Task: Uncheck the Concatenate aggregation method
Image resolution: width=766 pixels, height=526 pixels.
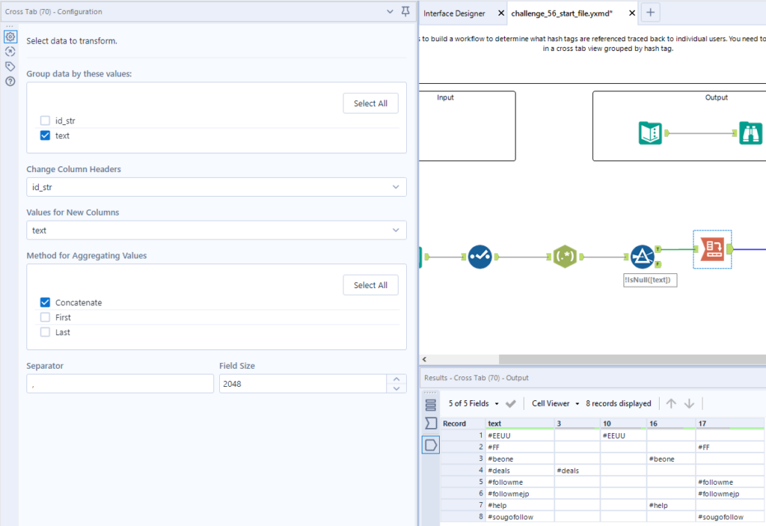Action: pyautogui.click(x=46, y=303)
